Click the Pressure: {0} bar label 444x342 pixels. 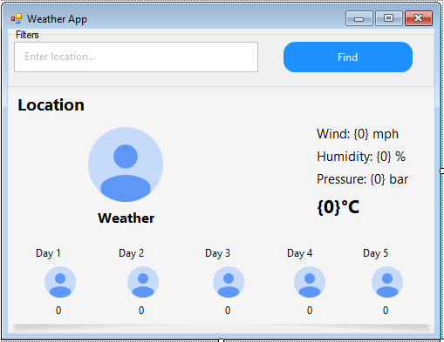[363, 179]
